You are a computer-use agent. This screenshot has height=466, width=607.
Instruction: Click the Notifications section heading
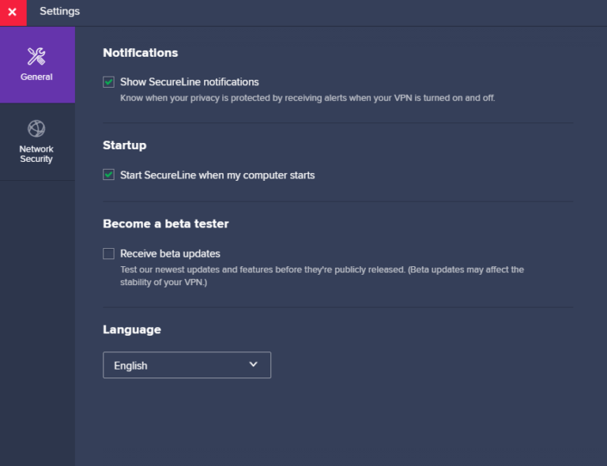tap(140, 53)
